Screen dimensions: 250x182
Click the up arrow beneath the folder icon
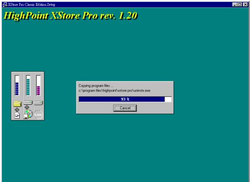click(17, 110)
